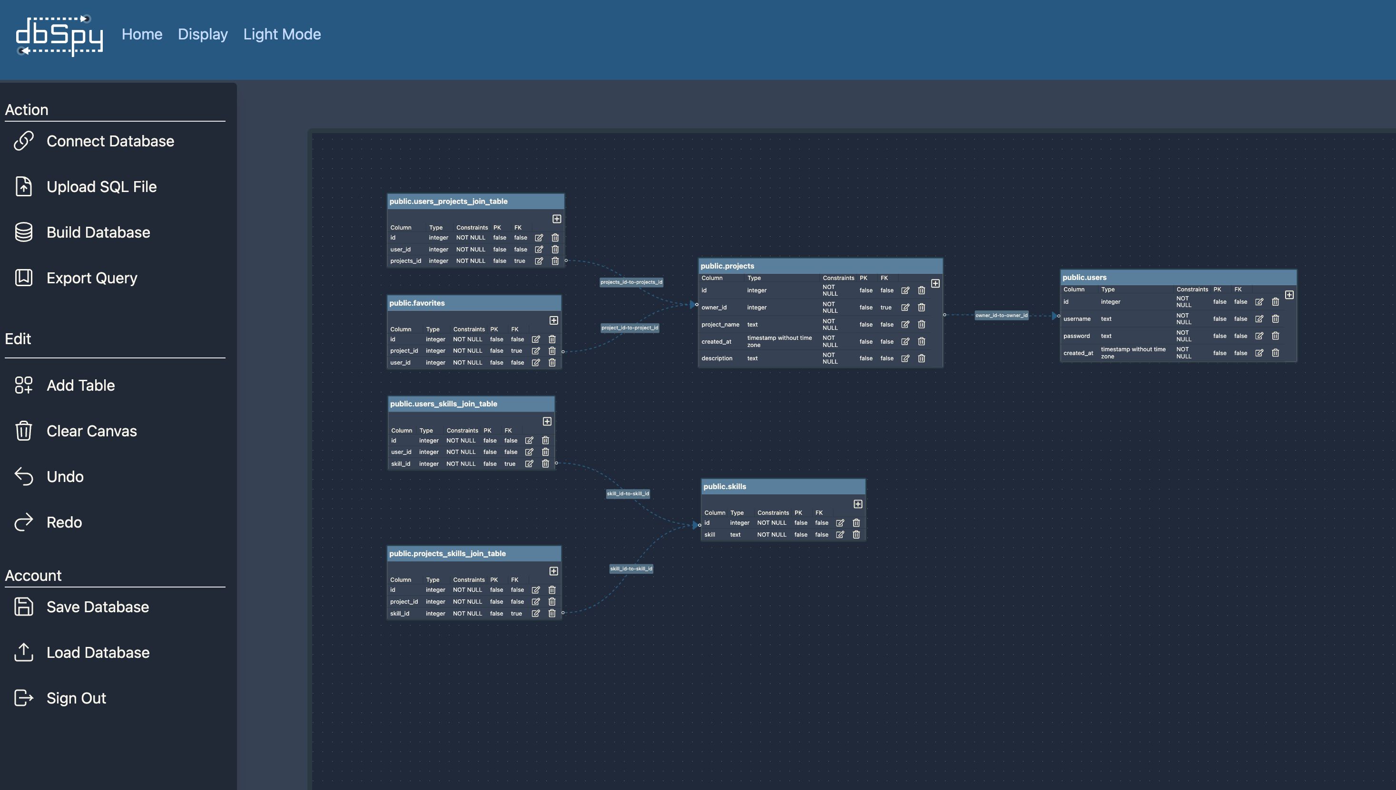Click the Connect Database link icon

point(23,141)
